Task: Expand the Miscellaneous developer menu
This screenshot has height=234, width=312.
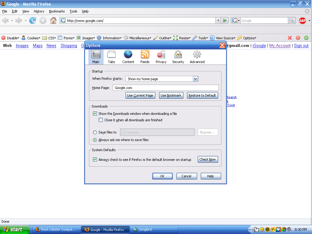Action: pos(137,38)
